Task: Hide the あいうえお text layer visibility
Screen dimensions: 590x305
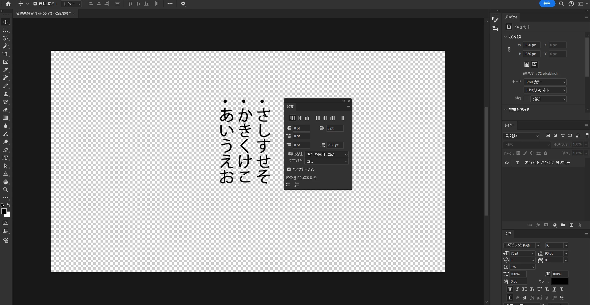Action: point(507,163)
